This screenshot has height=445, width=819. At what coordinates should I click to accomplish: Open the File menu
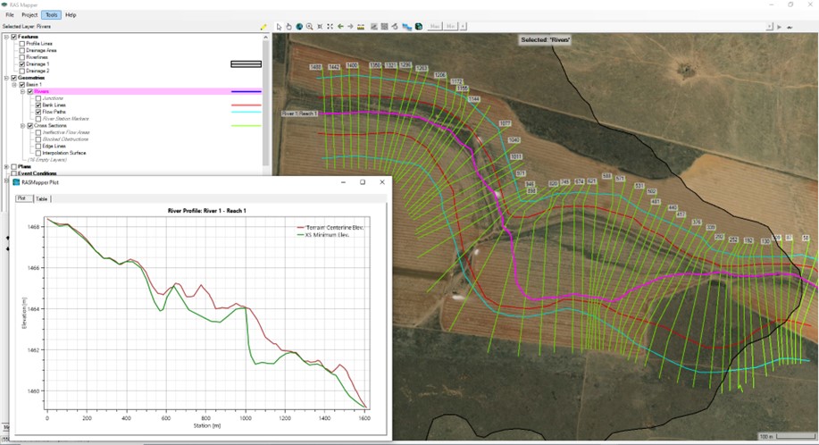coord(10,15)
